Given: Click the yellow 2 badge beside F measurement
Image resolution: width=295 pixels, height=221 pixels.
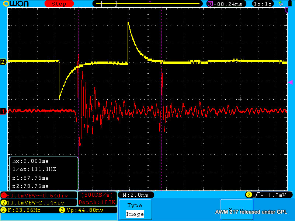Looking at the screenshot, I should pos(4,210).
